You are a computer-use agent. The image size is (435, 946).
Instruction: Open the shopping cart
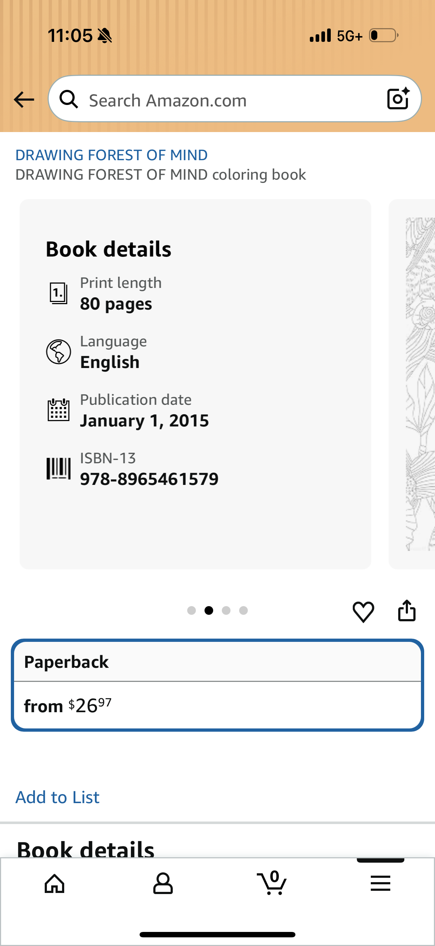272,883
